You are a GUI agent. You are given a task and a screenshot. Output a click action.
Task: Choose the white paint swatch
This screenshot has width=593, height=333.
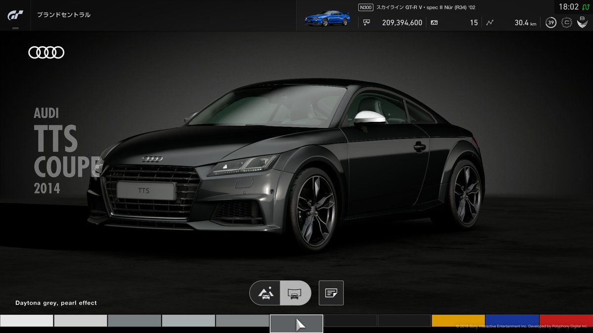pyautogui.click(x=27, y=321)
